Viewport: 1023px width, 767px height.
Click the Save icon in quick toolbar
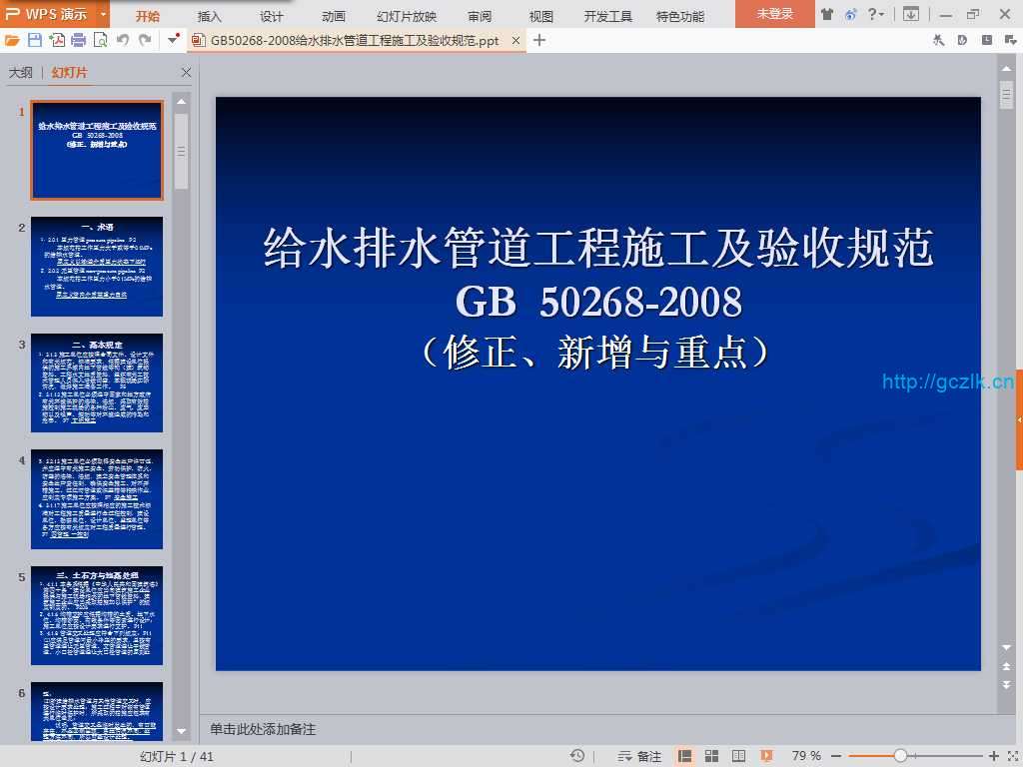(35, 40)
